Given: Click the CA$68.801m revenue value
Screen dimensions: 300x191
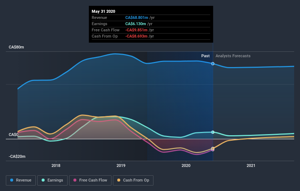Looking at the screenshot, I should (137, 17).
